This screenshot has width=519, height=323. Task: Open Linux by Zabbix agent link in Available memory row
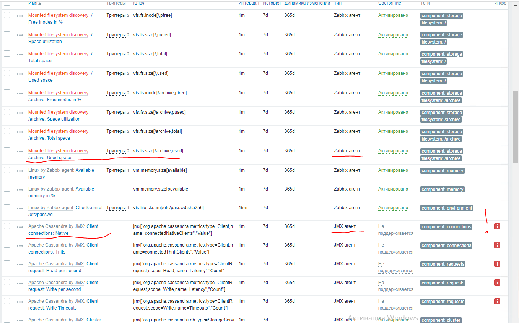click(x=50, y=170)
